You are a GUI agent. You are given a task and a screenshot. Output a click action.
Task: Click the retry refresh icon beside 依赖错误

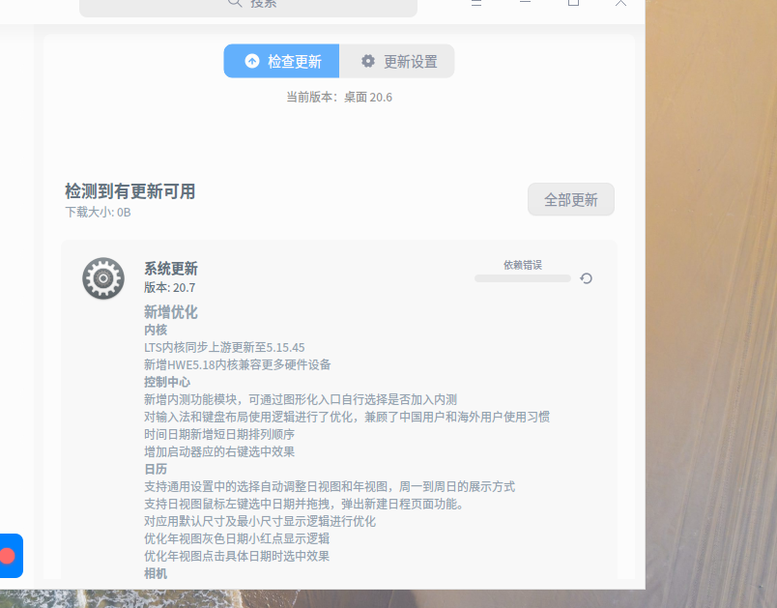588,277
